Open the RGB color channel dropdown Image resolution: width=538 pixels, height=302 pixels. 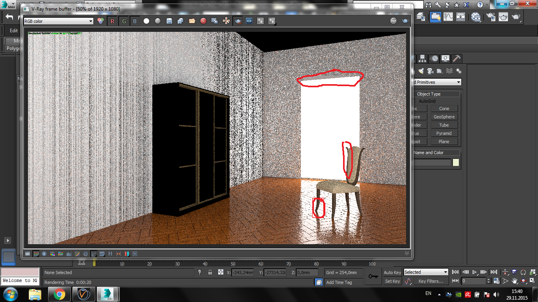(58, 21)
